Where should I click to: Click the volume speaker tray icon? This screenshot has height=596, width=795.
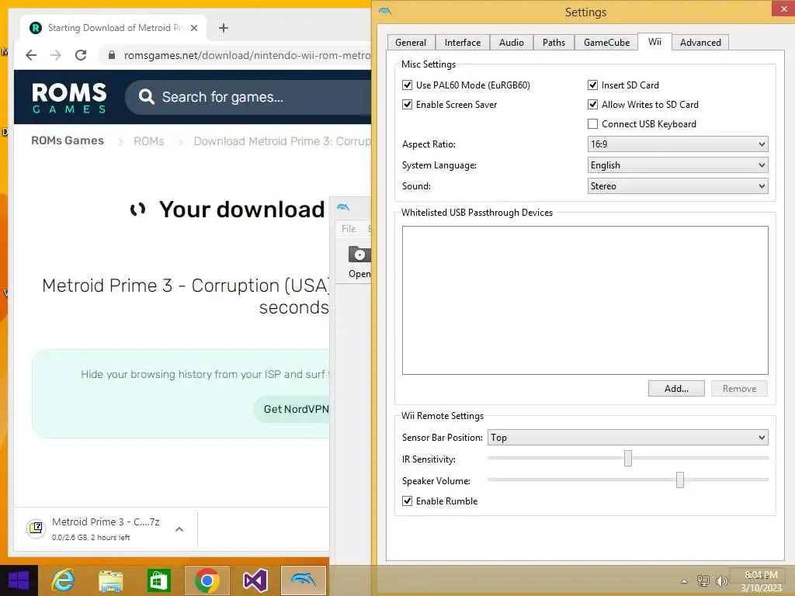coord(721,580)
